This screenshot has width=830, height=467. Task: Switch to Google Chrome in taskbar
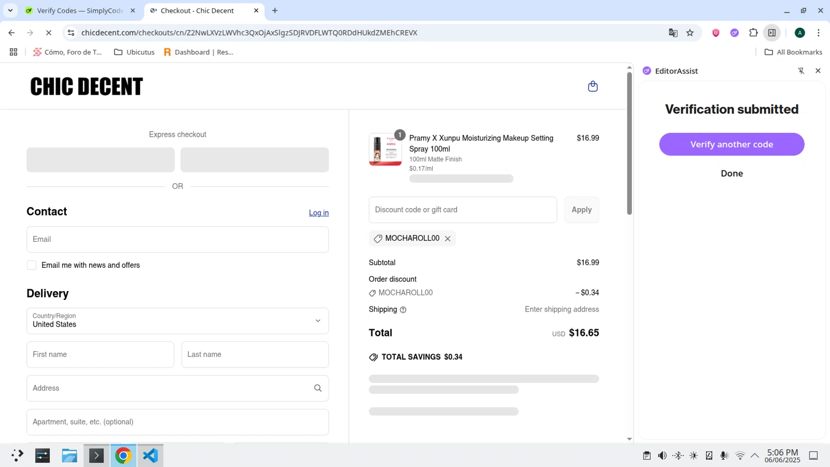[x=123, y=455]
